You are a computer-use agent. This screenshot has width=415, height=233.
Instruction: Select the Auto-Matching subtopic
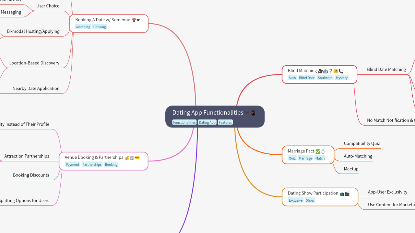click(x=358, y=156)
